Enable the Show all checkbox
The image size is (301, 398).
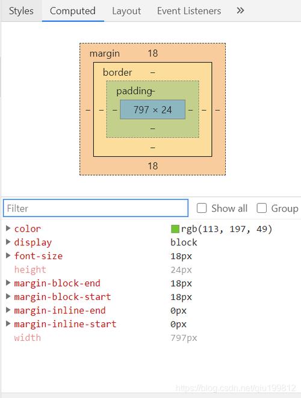pyautogui.click(x=202, y=208)
